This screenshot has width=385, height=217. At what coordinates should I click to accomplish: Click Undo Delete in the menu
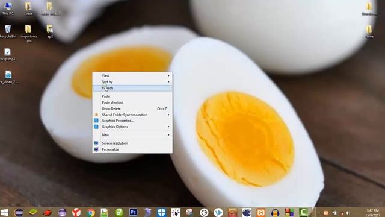tap(132, 108)
